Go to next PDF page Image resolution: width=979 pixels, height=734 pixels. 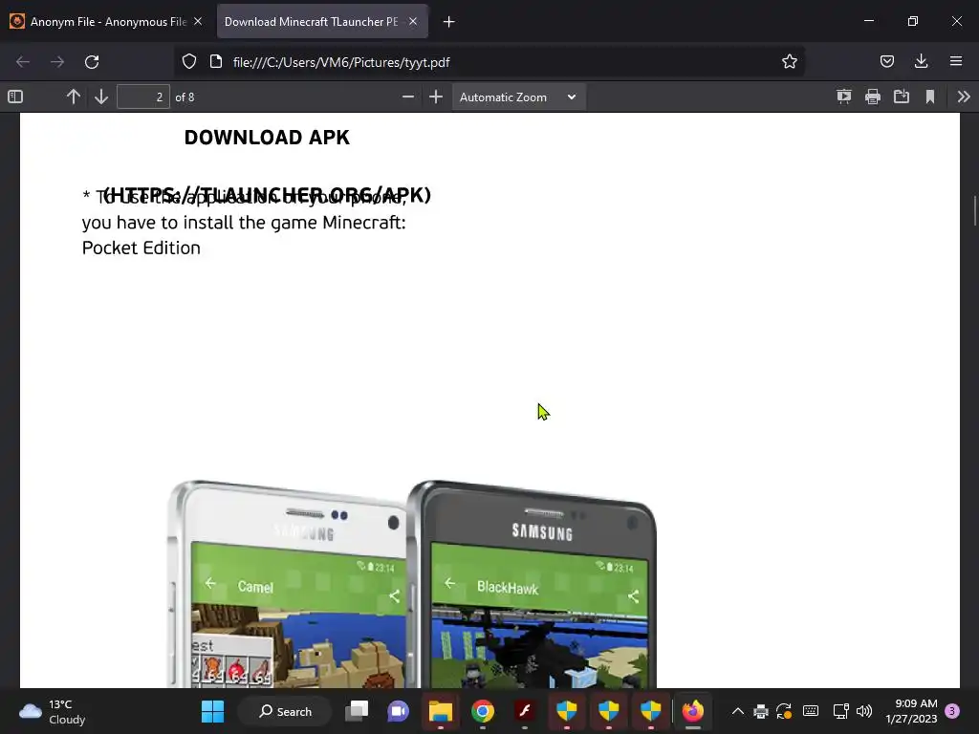[101, 97]
